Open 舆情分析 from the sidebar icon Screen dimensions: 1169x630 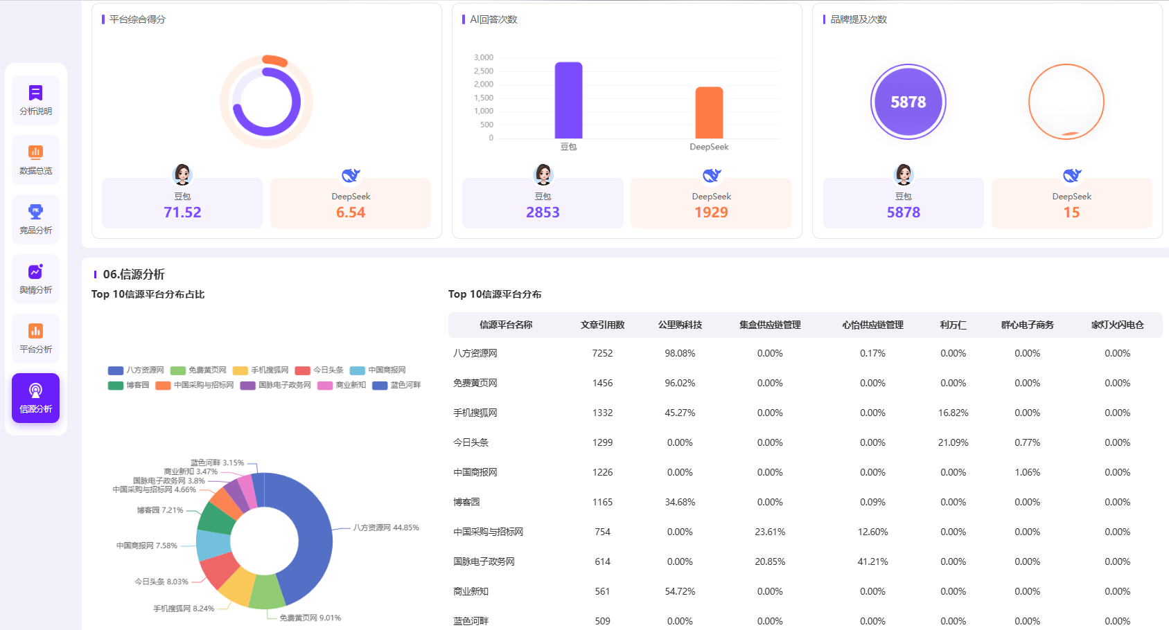pos(35,271)
